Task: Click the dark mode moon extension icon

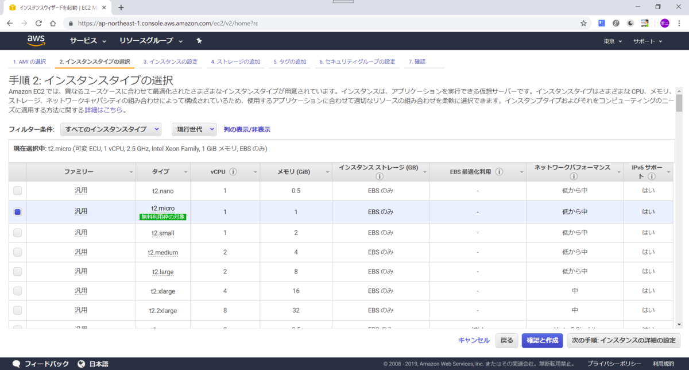Action: (630, 23)
